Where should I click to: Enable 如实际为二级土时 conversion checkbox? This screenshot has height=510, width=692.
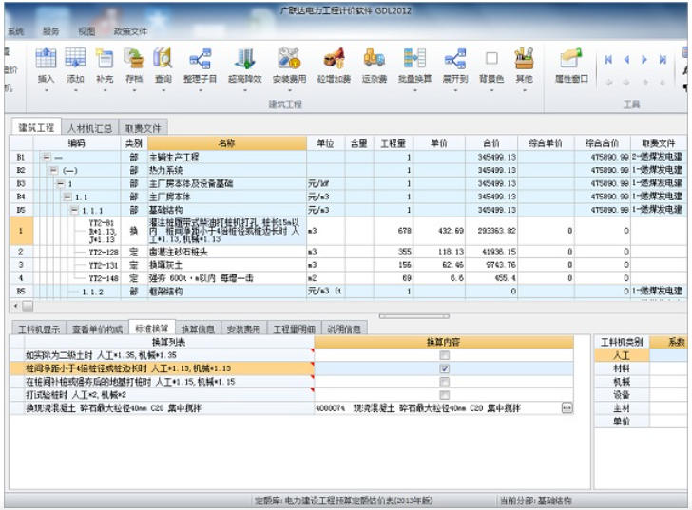[444, 354]
